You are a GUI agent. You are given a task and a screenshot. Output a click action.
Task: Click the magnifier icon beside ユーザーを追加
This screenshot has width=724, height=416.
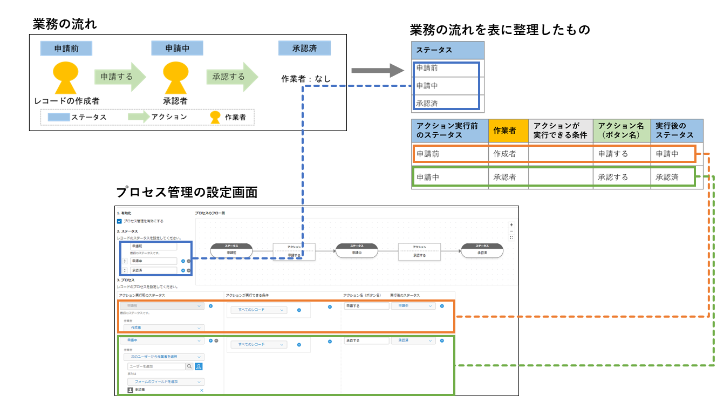189,366
